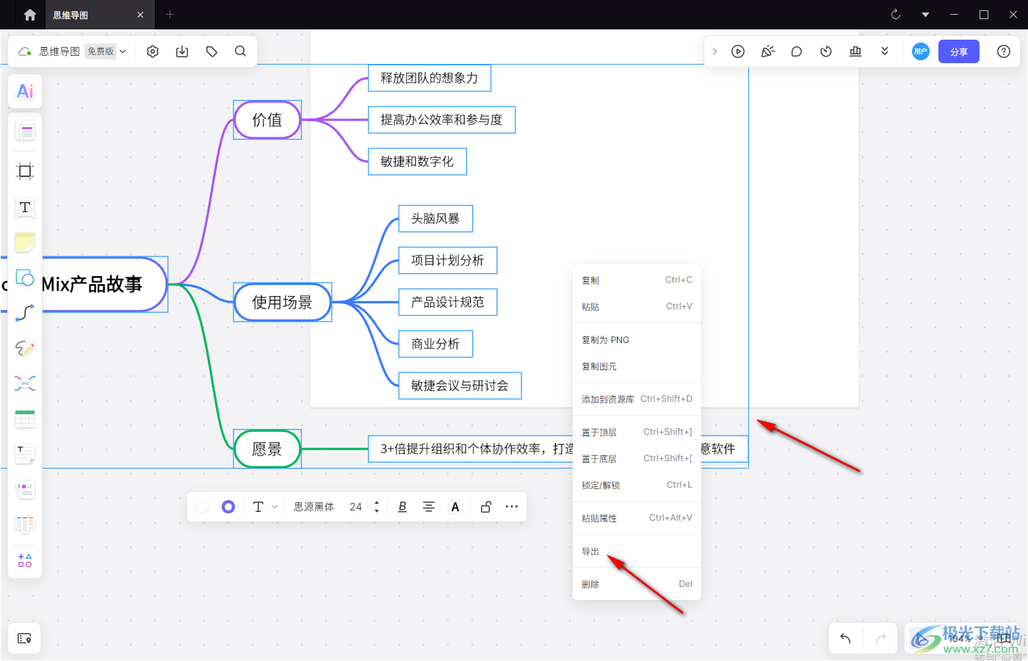Viewport: 1028px width, 661px height.
Task: Choose 添加到资源库 in context menu
Action: (x=637, y=399)
